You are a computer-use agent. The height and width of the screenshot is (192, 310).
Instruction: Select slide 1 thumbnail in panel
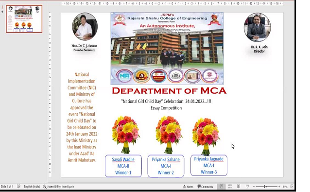pos(24,19)
